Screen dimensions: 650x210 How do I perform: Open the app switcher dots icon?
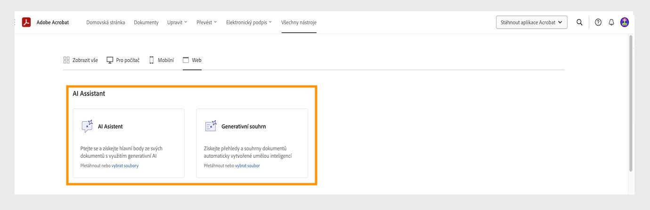16,22
